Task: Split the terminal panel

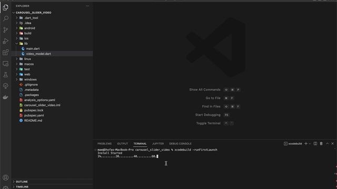Action: tap(315, 143)
